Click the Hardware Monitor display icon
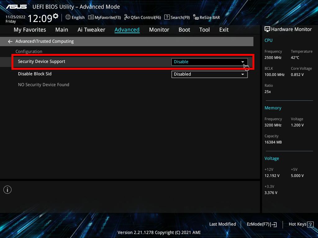318x238 pixels. (x=267, y=29)
